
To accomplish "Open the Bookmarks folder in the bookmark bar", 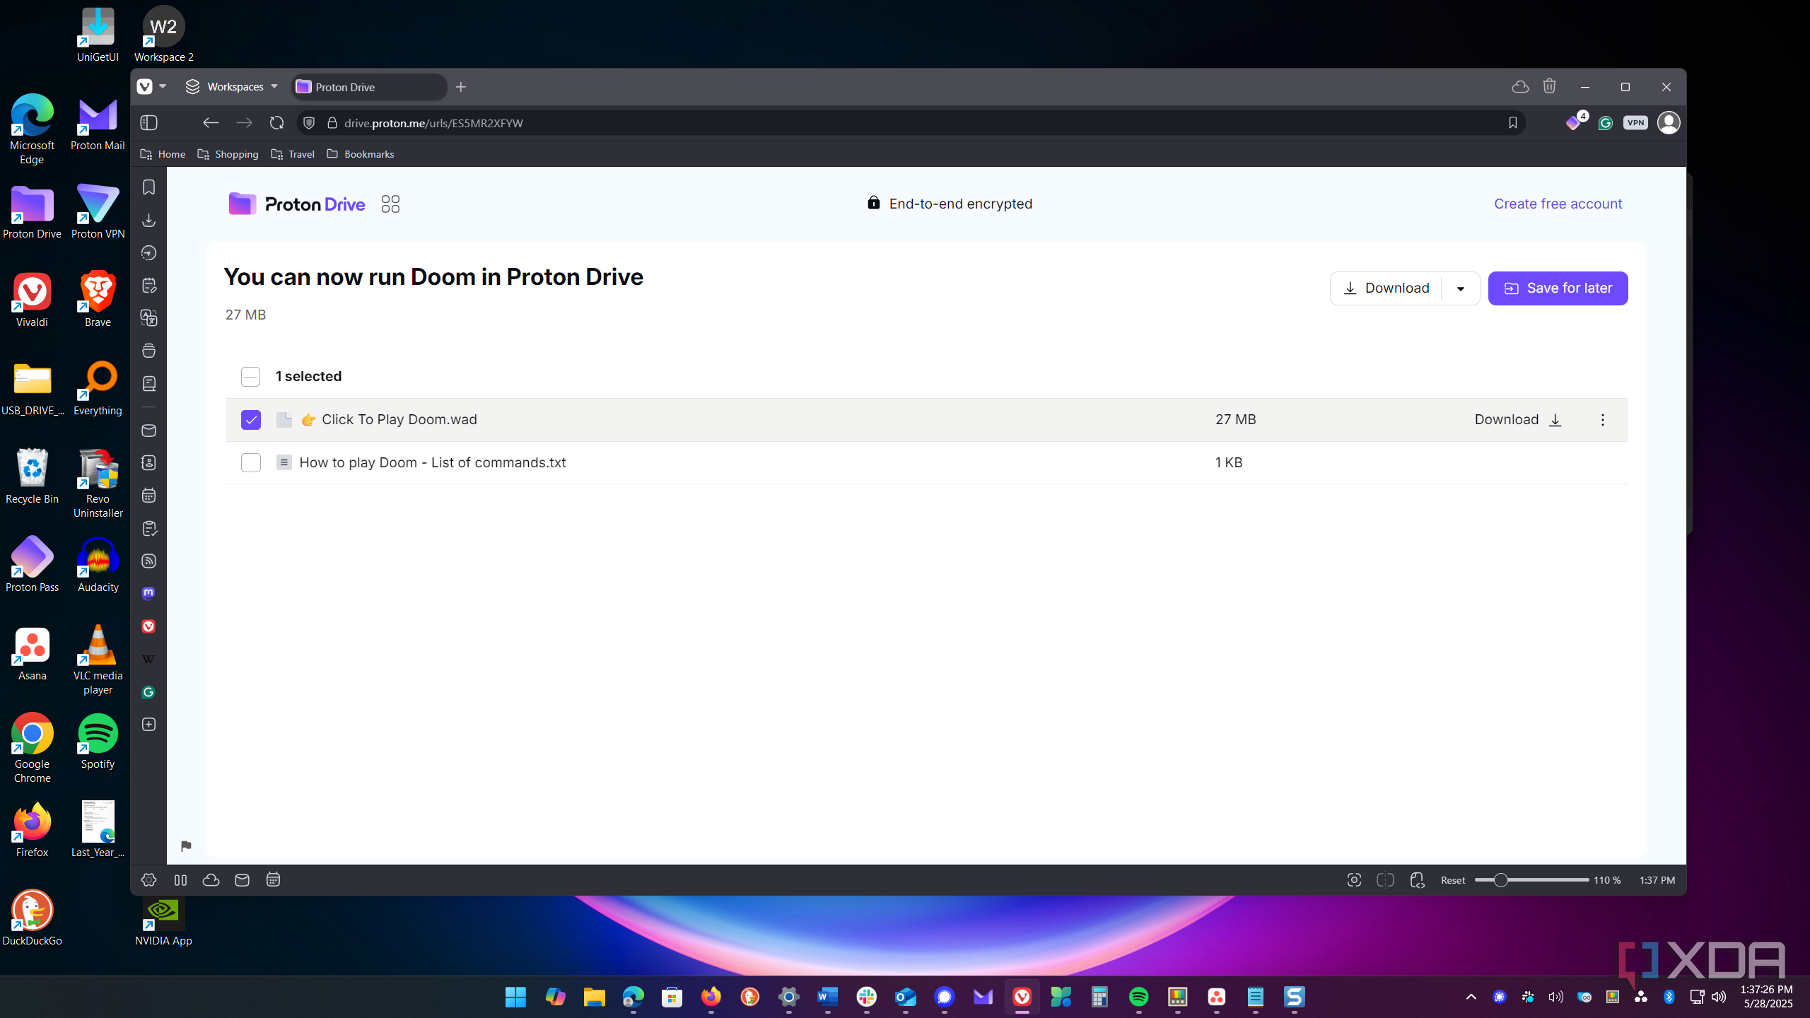I will click(x=361, y=154).
